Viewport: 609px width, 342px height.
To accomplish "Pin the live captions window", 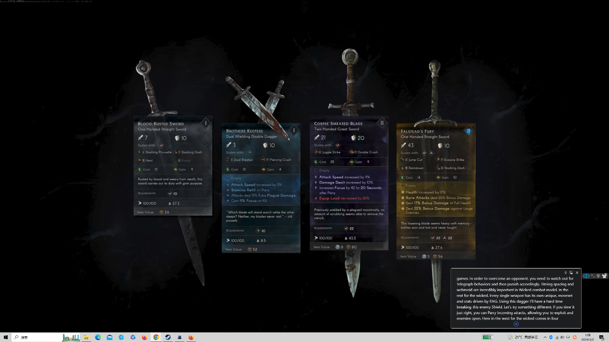I will [x=566, y=273].
